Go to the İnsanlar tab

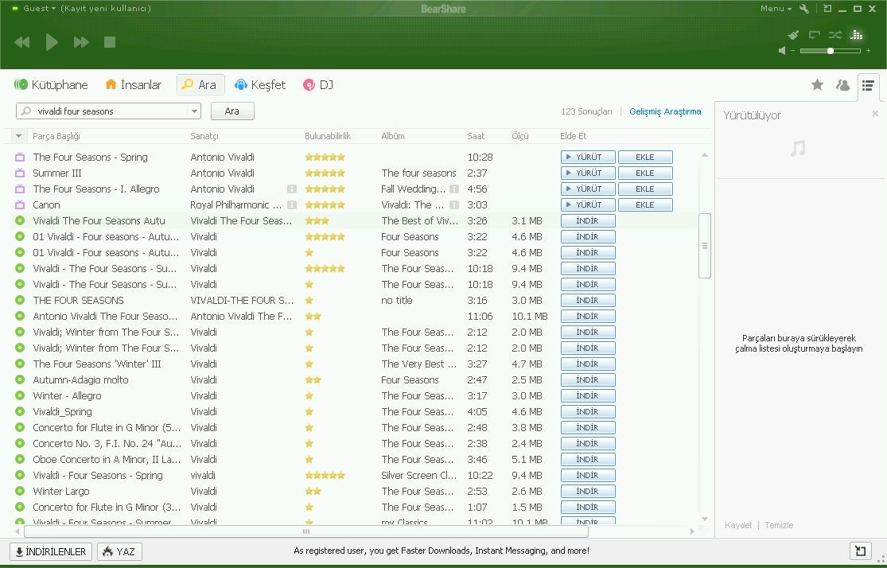[x=134, y=85]
